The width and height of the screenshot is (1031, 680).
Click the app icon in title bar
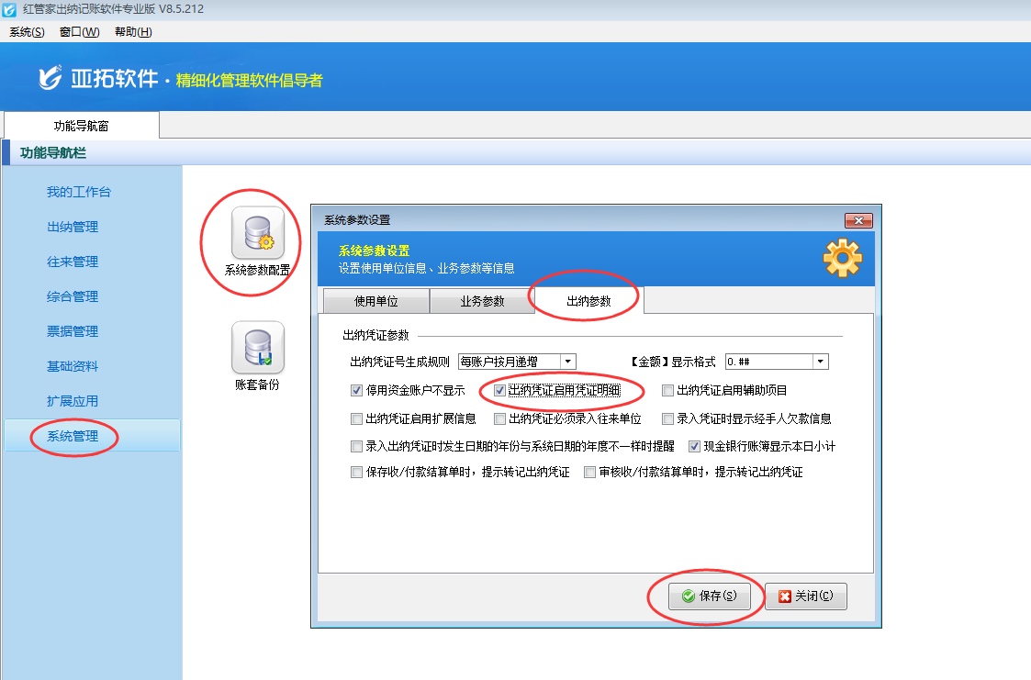pyautogui.click(x=8, y=9)
